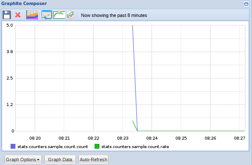The image size is (252, 165).
Task: Open calendar date range picker
Action: (x=46, y=15)
